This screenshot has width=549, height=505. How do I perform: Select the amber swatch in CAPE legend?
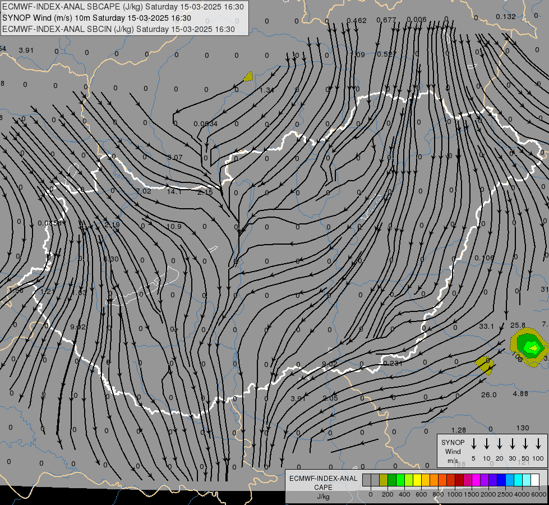click(426, 480)
